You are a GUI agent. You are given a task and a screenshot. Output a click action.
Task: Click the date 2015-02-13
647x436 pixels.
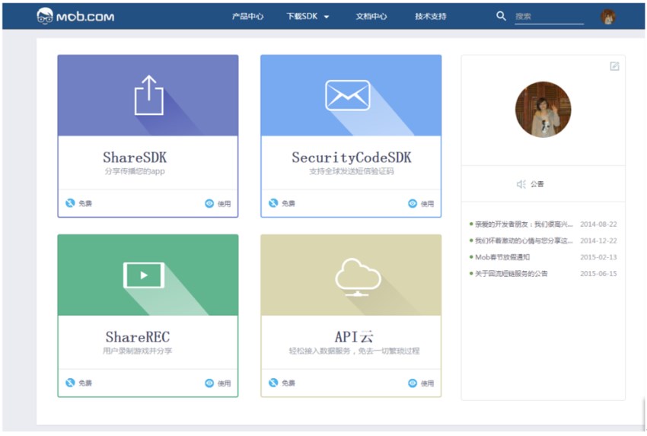click(598, 257)
